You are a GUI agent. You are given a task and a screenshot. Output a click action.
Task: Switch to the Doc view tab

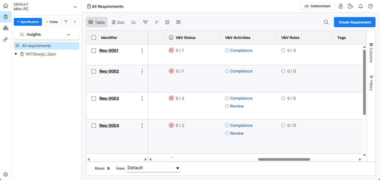(x=118, y=22)
